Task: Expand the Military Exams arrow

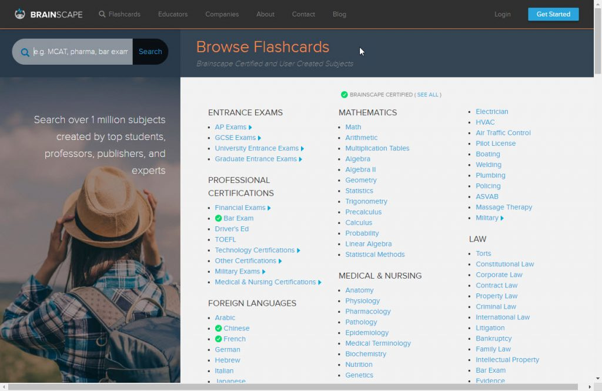Action: tap(264, 272)
